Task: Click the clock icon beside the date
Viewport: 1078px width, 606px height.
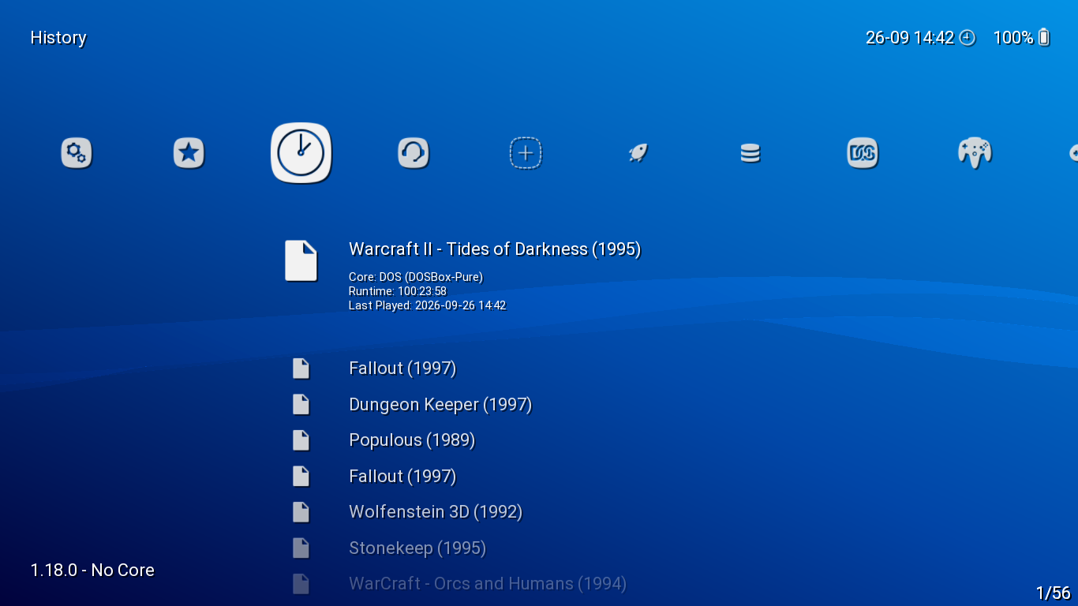Action: 967,37
